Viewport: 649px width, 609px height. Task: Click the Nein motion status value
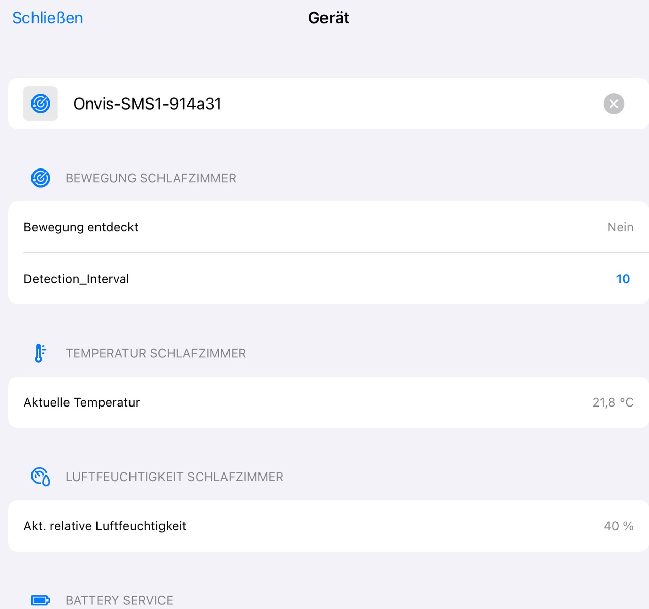pos(620,227)
